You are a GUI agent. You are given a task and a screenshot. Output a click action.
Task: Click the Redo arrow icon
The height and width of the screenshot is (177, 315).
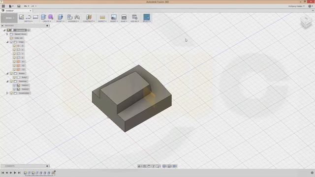[33, 6]
